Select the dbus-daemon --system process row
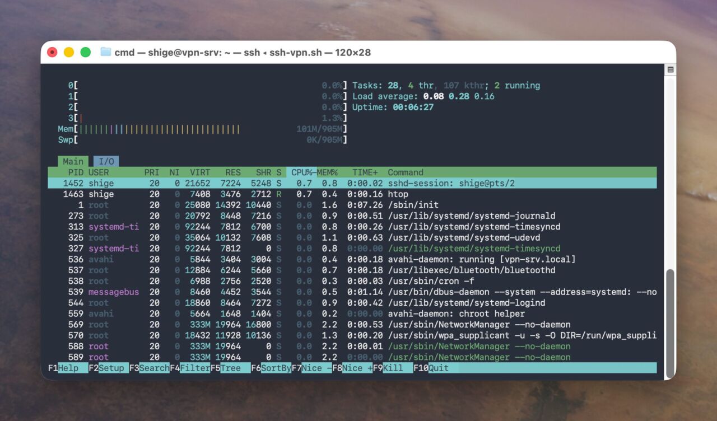 coord(352,292)
